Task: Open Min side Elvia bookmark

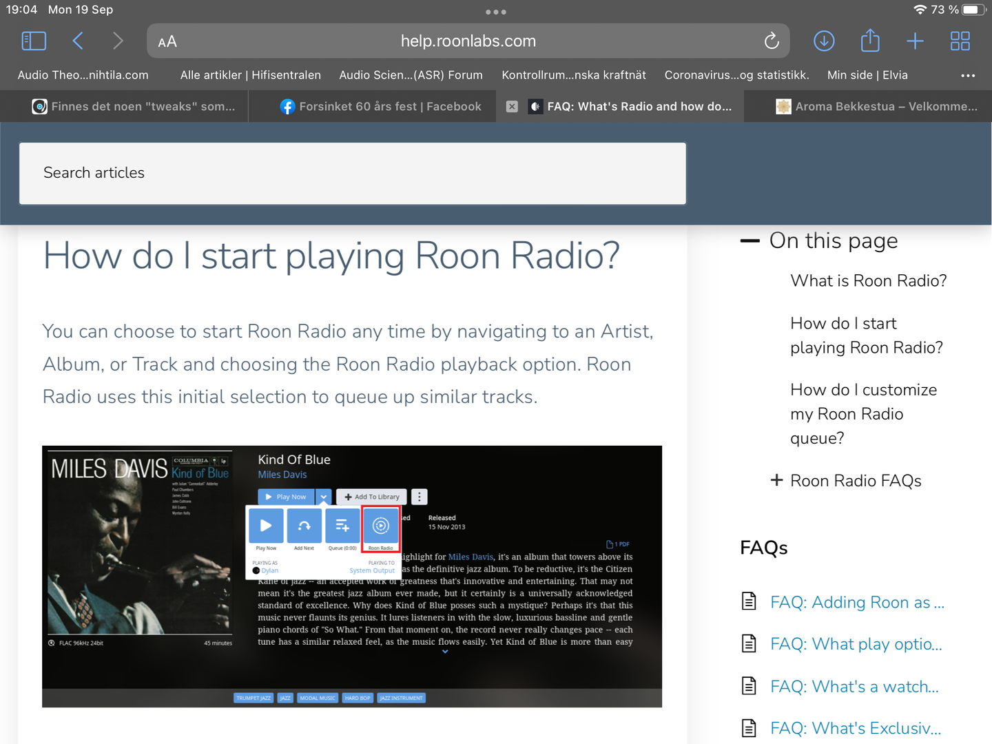Action: (x=867, y=75)
